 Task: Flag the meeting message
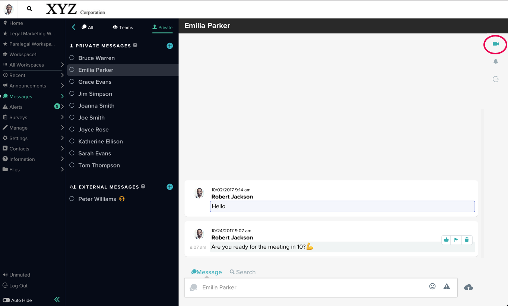click(x=456, y=240)
